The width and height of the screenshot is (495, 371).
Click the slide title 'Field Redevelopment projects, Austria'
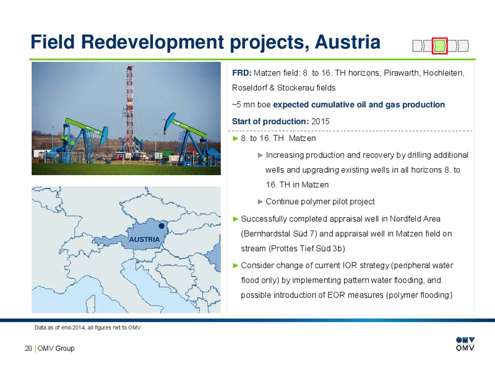tap(205, 42)
